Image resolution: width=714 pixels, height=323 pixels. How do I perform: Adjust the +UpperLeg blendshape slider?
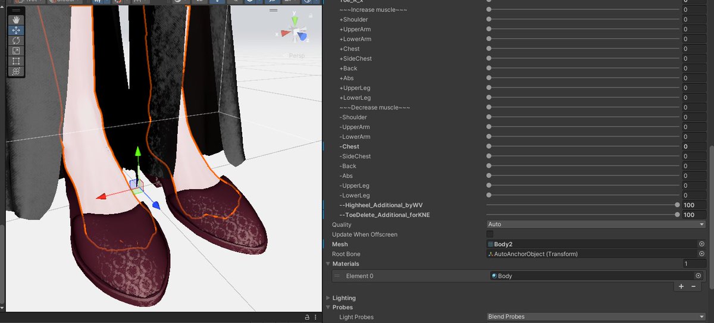[583, 88]
